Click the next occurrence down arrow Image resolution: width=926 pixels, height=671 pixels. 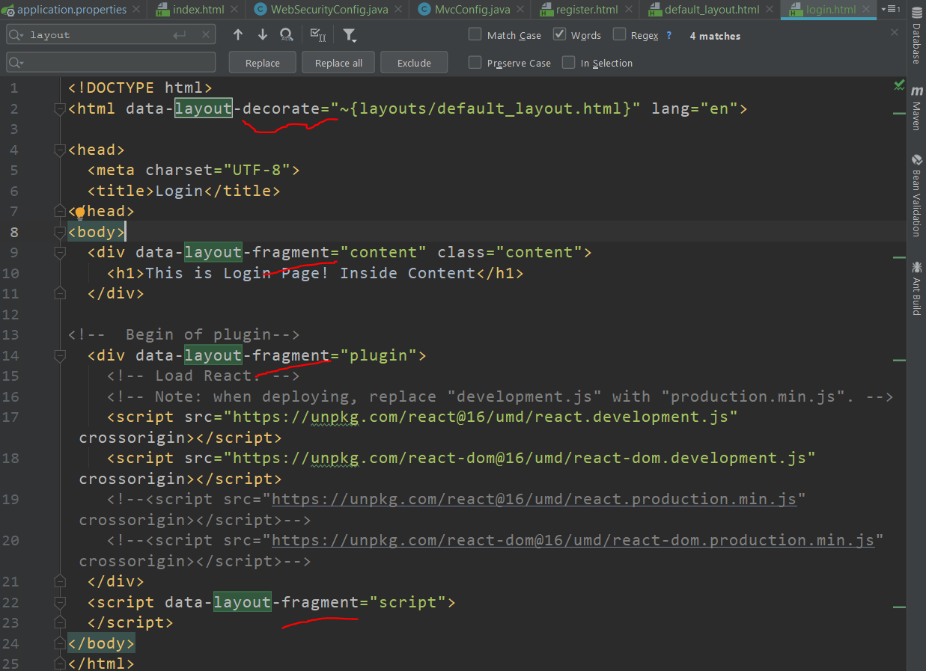point(261,34)
